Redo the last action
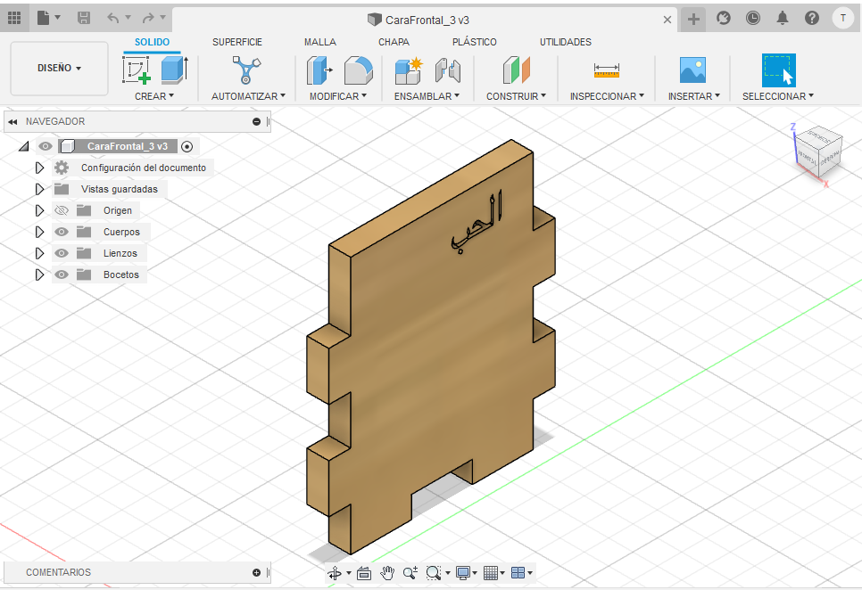862x590 pixels. pyautogui.click(x=148, y=18)
